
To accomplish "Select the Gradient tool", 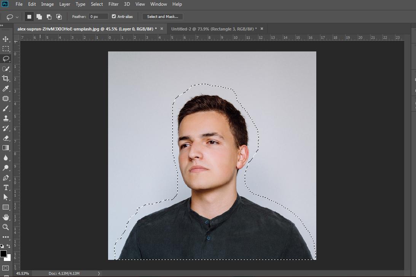I will pyautogui.click(x=6, y=148).
